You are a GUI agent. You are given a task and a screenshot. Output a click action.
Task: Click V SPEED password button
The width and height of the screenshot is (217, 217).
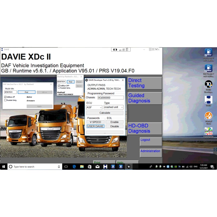click(x=95, y=122)
